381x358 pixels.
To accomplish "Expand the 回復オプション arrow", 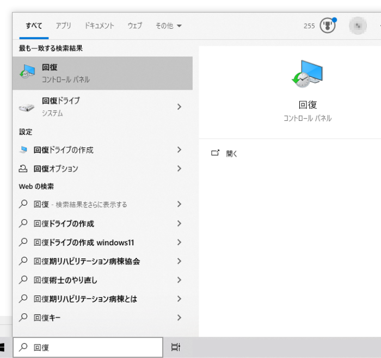I will coord(179,168).
